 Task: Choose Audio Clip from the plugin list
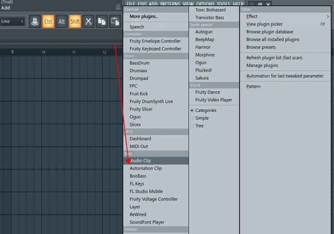pyautogui.click(x=140, y=161)
